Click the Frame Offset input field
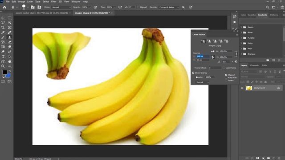Image resolution: width=285 pixels, height=160 pixels. tap(215, 68)
